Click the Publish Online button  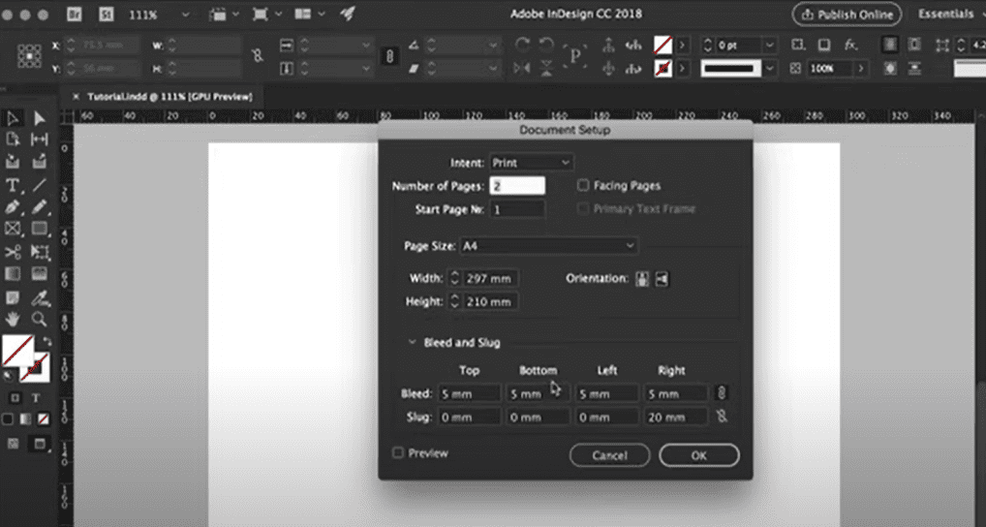click(x=847, y=14)
